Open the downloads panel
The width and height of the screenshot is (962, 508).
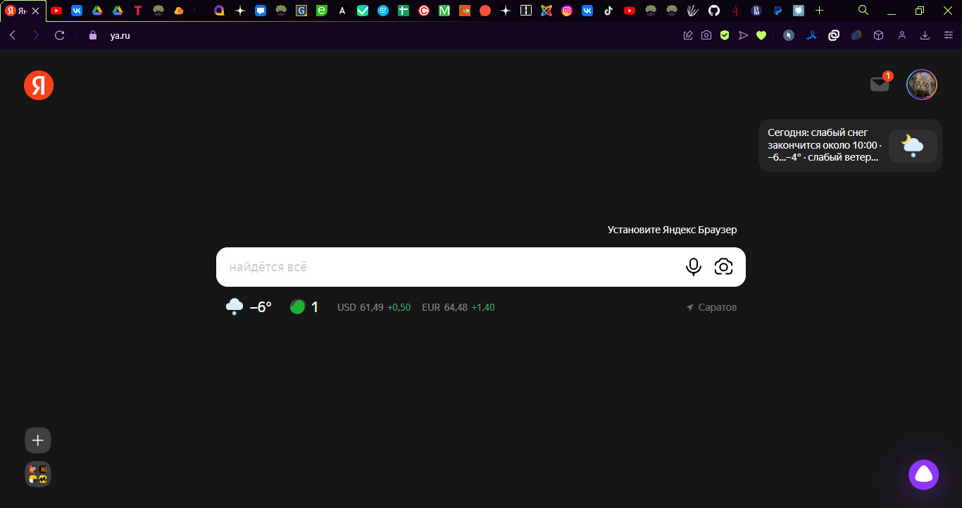click(925, 35)
